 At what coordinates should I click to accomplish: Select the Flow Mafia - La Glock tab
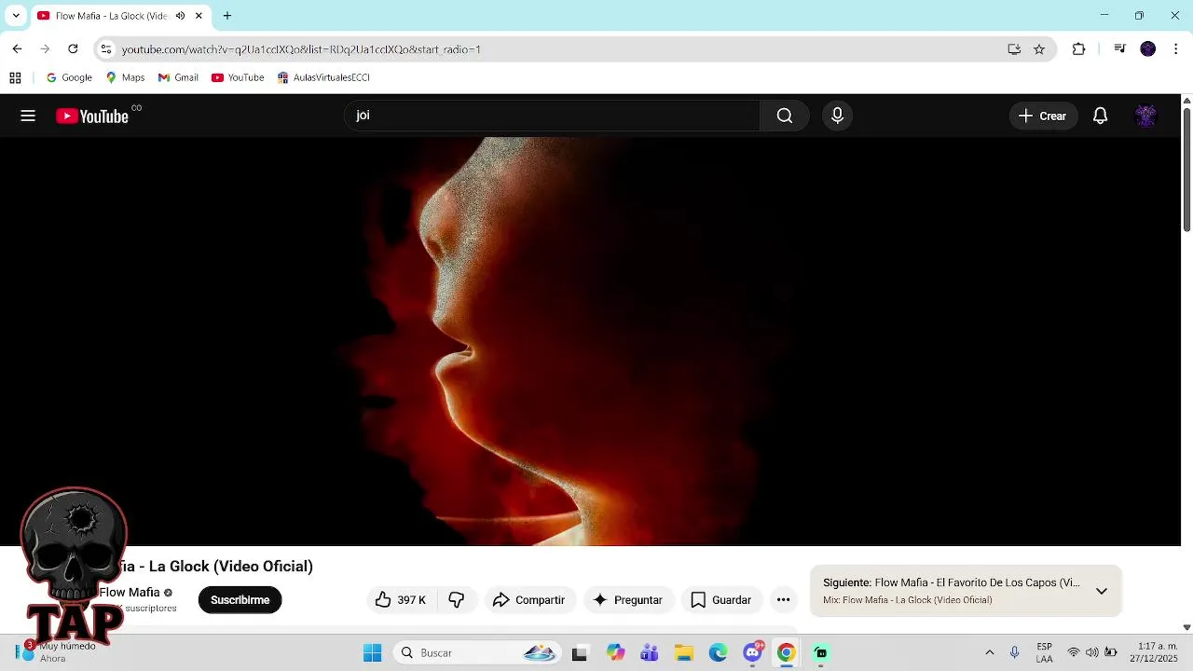[110, 16]
